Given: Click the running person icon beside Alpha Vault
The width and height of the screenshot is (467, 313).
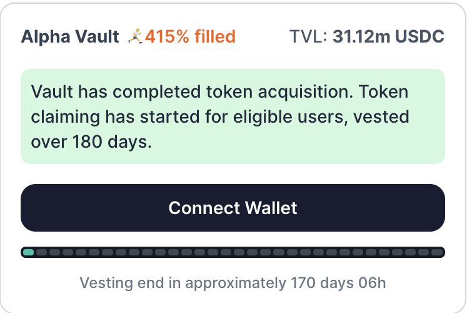Looking at the screenshot, I should coord(136,37).
